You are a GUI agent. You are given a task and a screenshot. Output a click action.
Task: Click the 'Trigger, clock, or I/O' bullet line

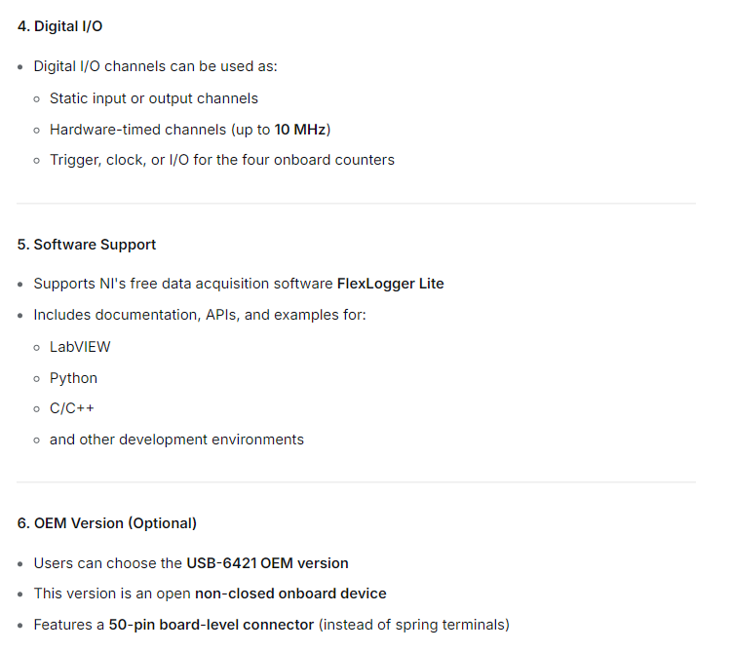(x=222, y=160)
